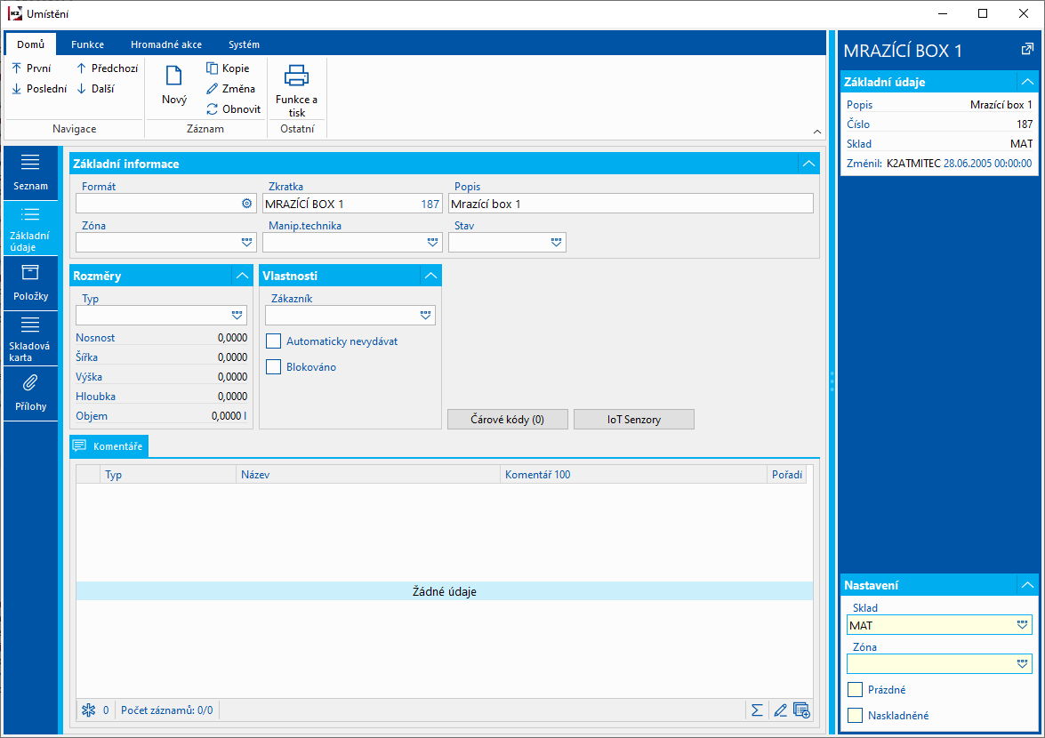Enable Automaticky nevydávat checkbox
Image resolution: width=1045 pixels, height=738 pixels.
pyautogui.click(x=274, y=341)
